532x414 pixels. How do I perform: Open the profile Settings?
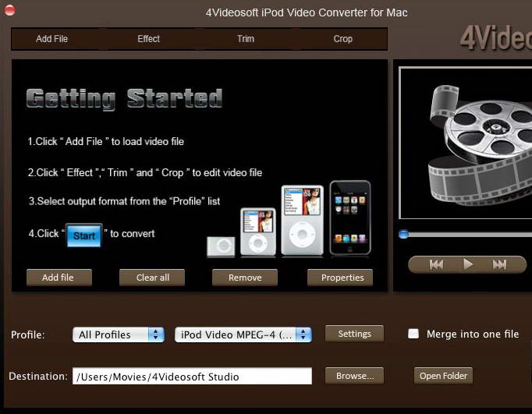(355, 334)
